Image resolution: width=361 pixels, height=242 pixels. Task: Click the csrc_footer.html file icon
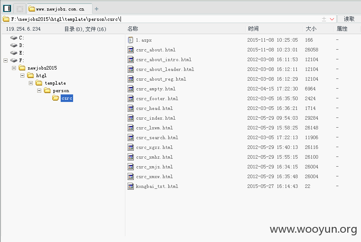click(131, 98)
